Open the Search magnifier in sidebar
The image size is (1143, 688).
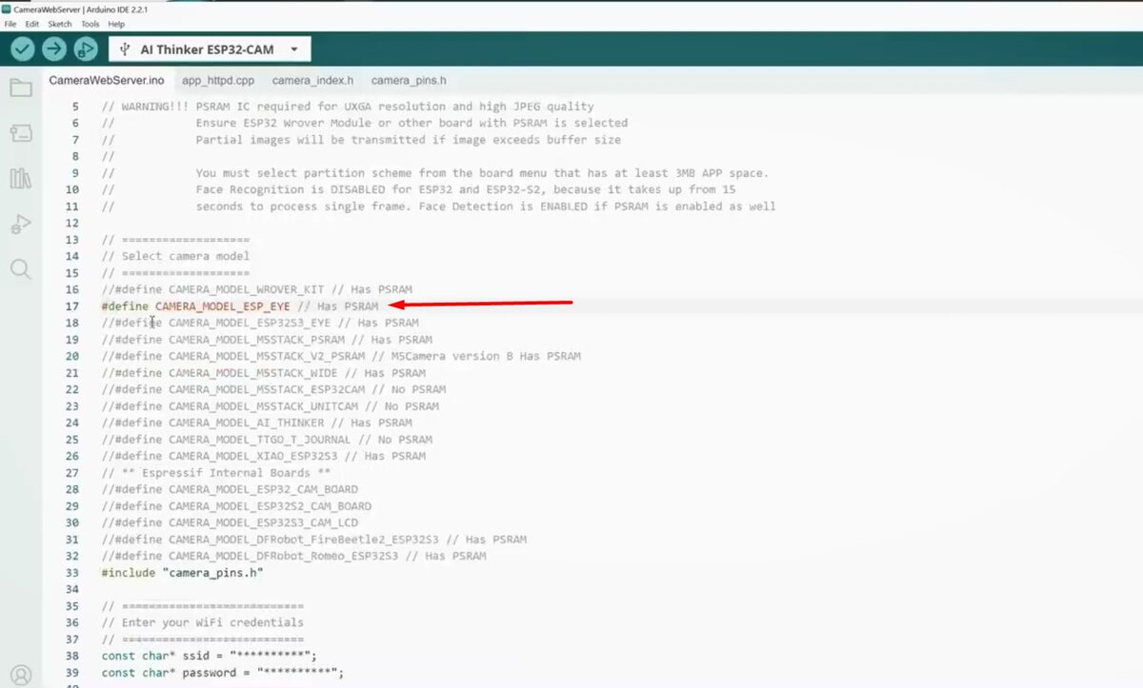click(20, 268)
